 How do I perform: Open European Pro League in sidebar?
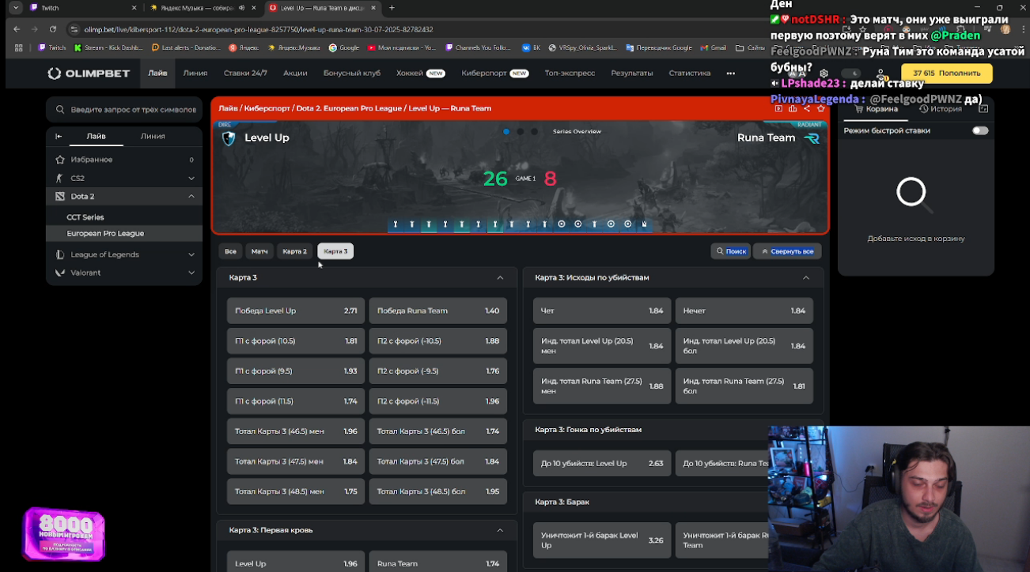(x=124, y=234)
